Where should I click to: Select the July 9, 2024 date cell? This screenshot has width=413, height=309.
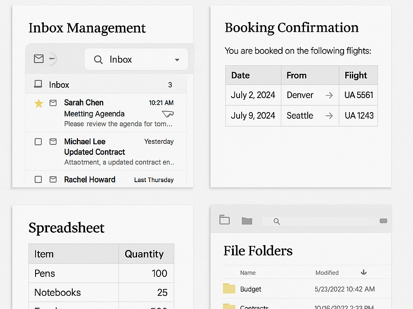point(253,116)
